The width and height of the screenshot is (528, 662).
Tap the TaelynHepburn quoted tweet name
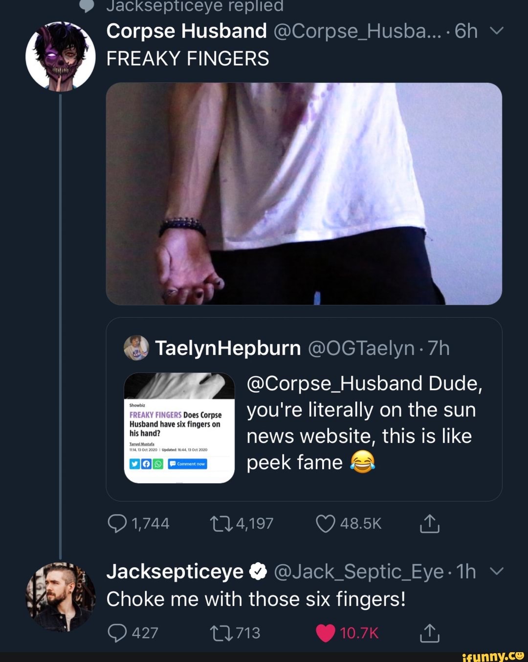coord(228,348)
